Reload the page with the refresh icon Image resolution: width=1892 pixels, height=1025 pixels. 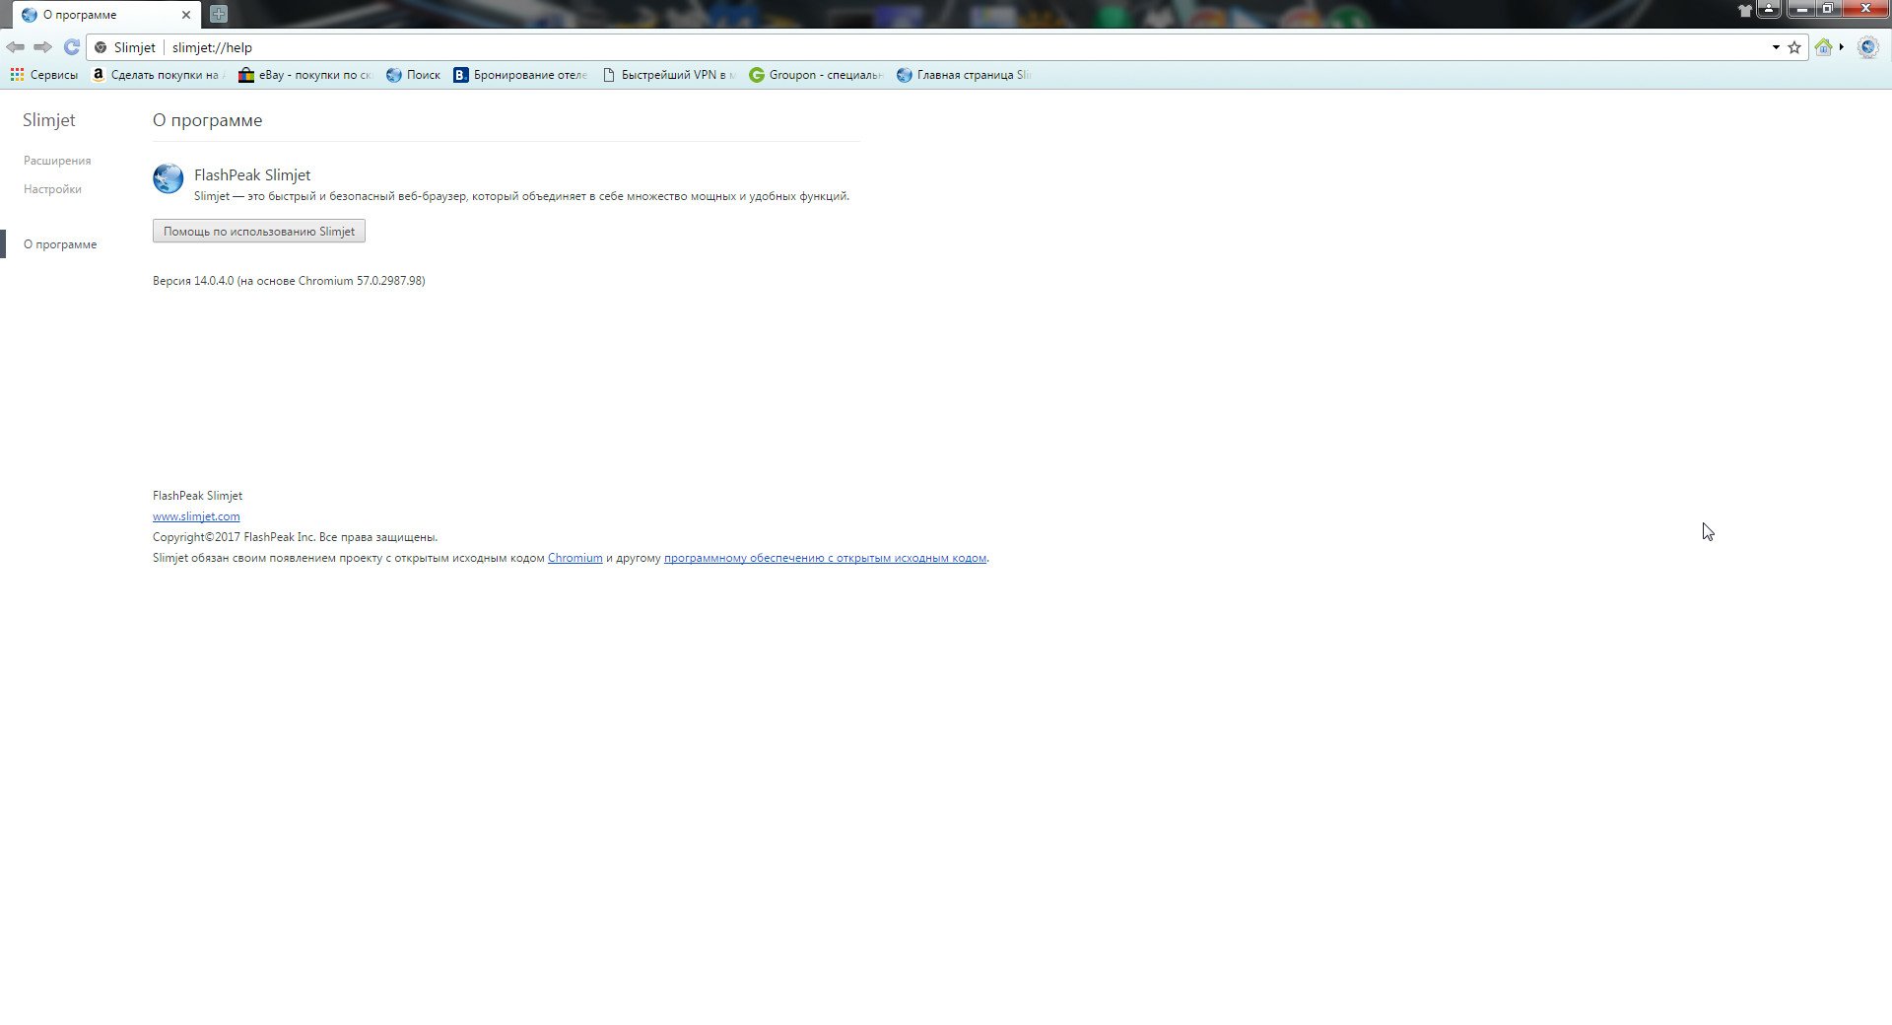71,47
